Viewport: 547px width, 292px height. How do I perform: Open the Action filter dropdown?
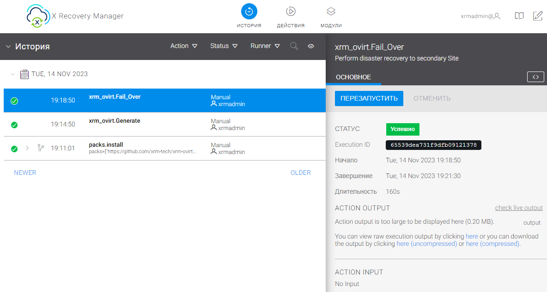coord(184,46)
